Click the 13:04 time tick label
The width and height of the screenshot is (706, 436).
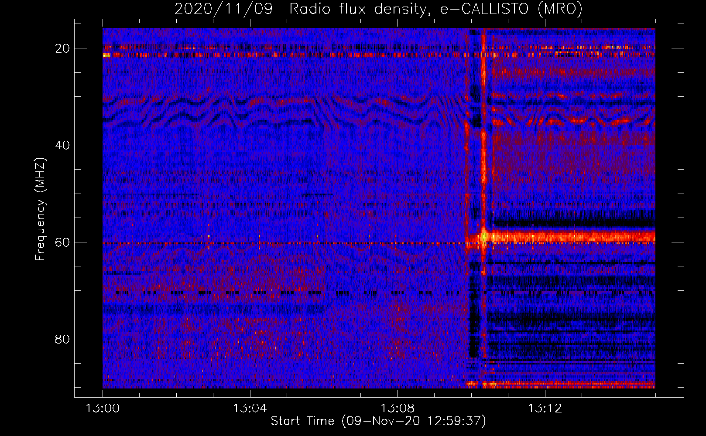pyautogui.click(x=250, y=409)
